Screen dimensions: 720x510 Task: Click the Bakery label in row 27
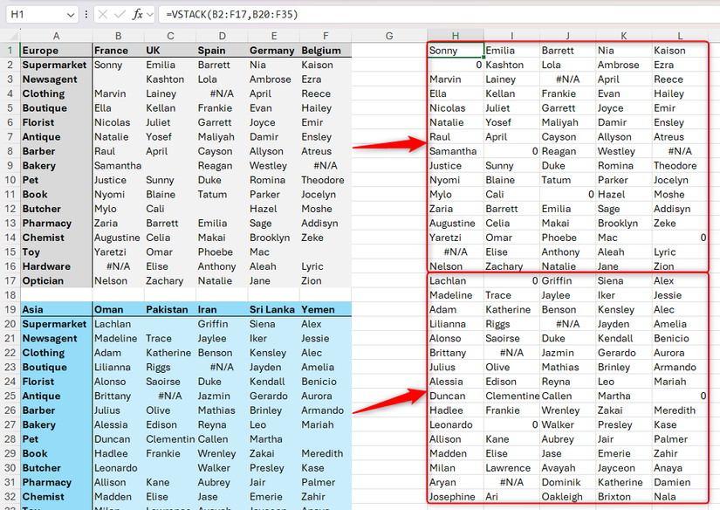click(56, 424)
